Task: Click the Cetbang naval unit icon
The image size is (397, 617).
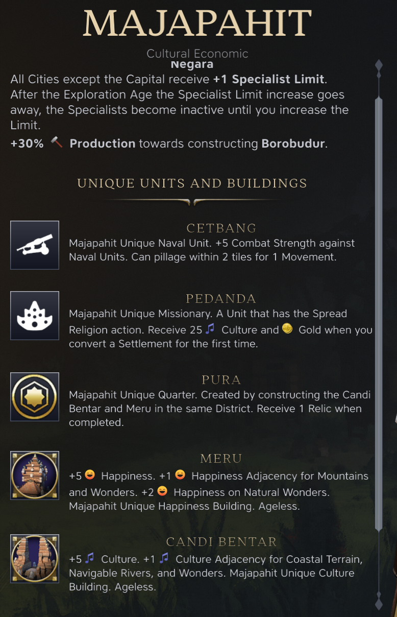Action: point(35,245)
